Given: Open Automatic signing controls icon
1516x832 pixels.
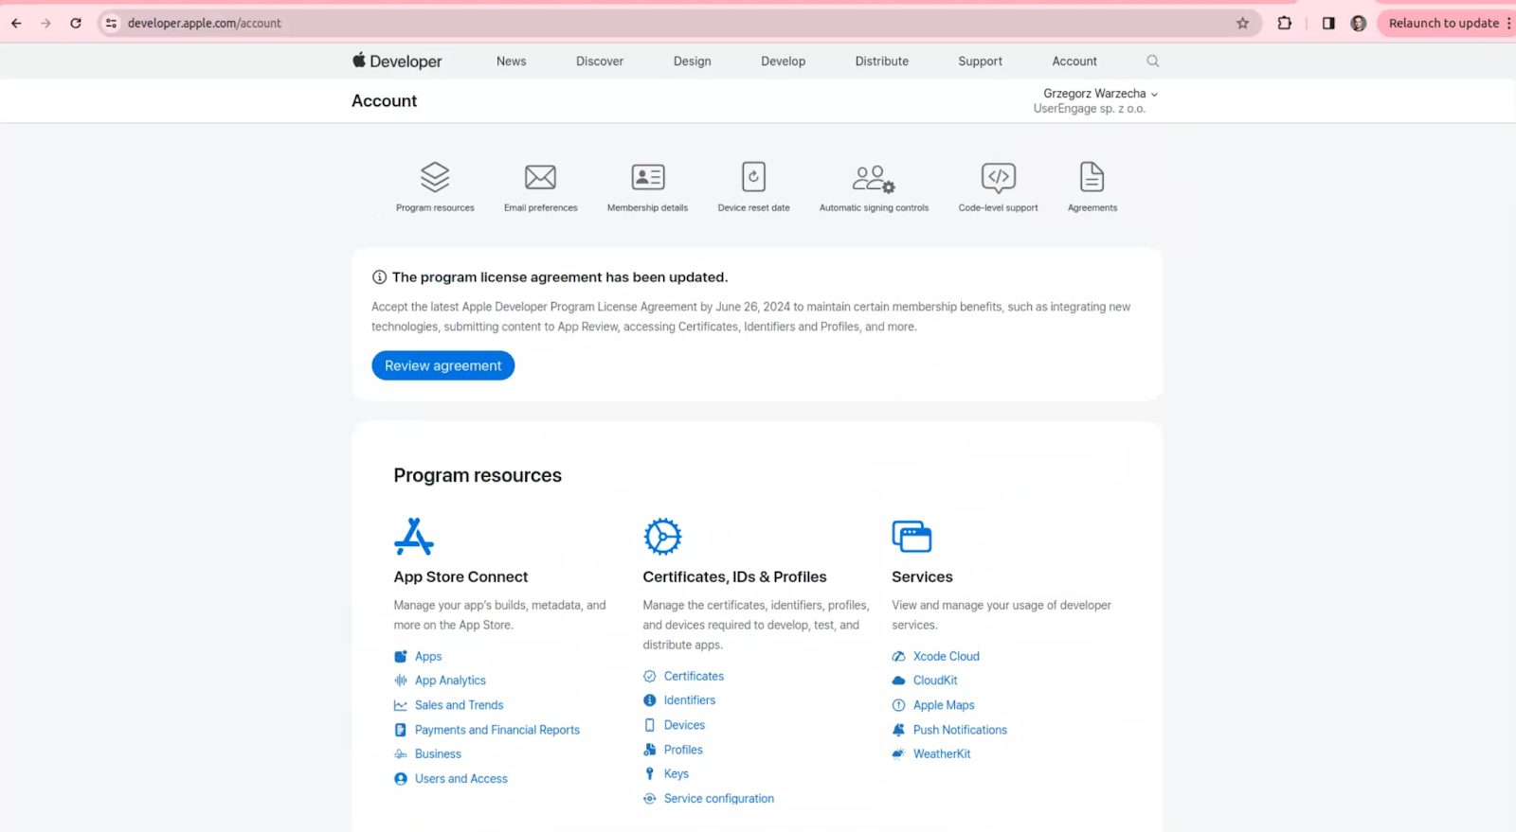Looking at the screenshot, I should coord(874,178).
